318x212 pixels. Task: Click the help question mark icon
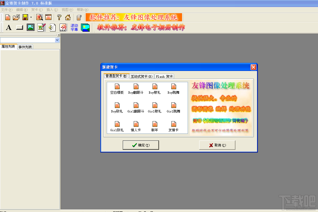[59, 17]
